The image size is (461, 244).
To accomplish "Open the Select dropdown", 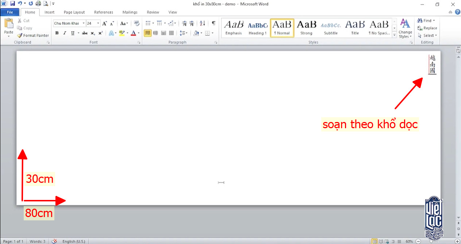I will pos(427,35).
